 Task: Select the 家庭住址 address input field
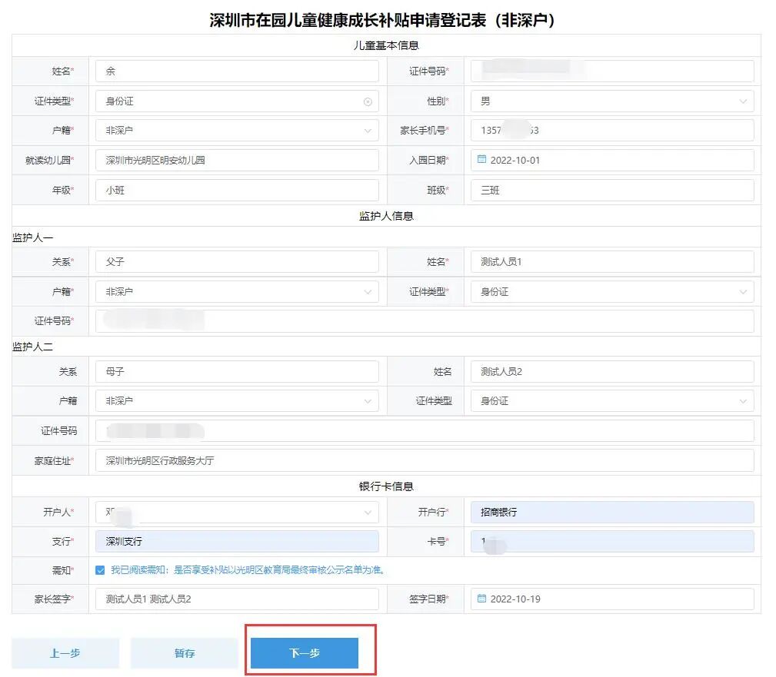click(423, 462)
